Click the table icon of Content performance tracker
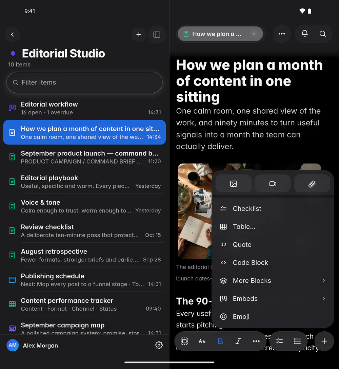This screenshot has width=339, height=369. click(x=12, y=304)
